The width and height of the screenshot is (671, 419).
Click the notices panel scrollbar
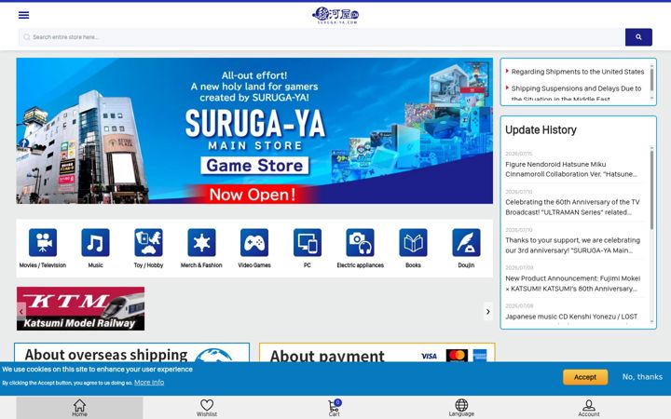click(651, 82)
